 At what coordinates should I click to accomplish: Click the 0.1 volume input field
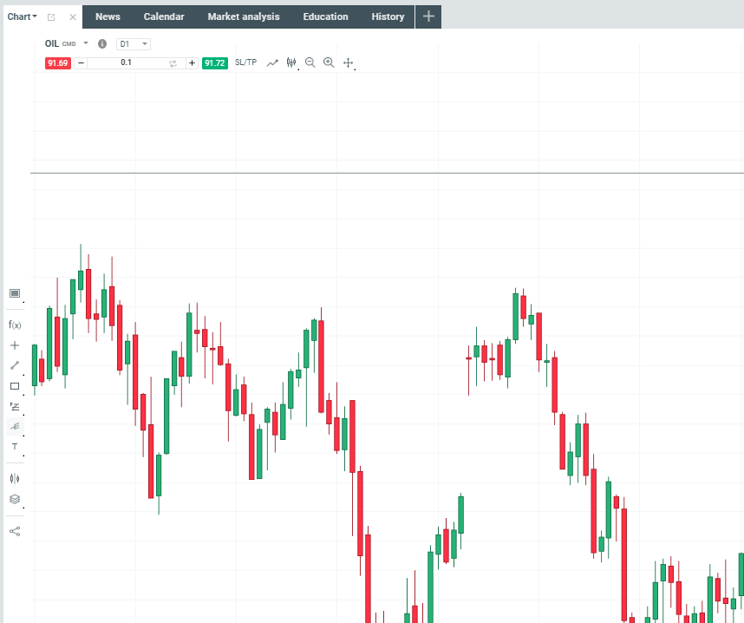coord(127,63)
